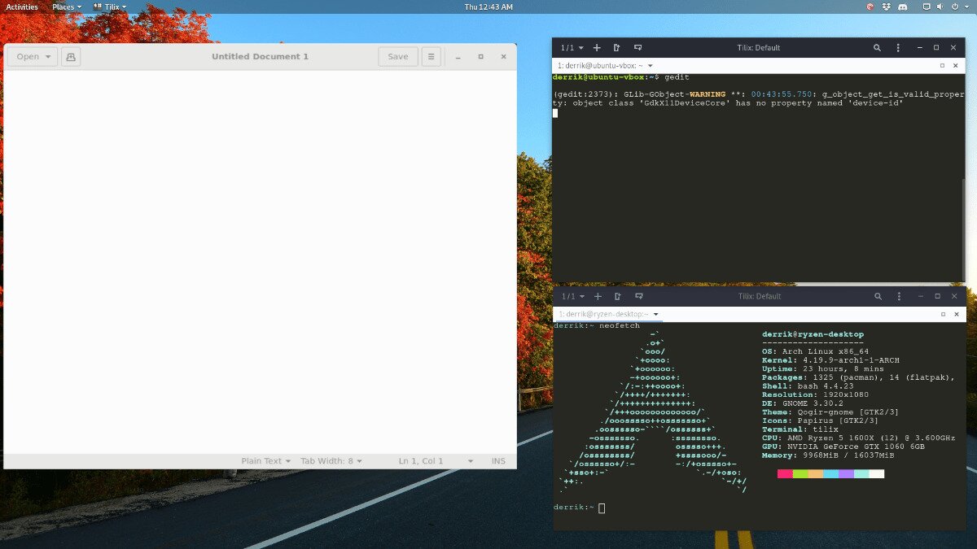The image size is (977, 549).
Task: Add a new session in ubuntu-vbox Tilix window
Action: tap(598, 48)
